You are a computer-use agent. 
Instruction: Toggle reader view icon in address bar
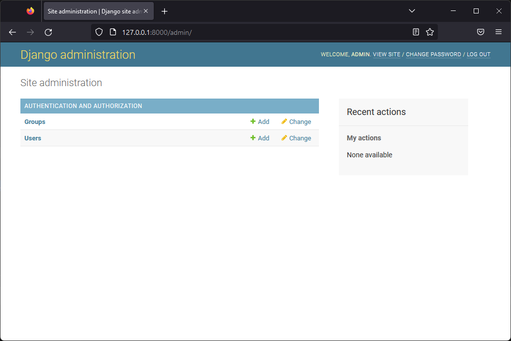tap(416, 32)
